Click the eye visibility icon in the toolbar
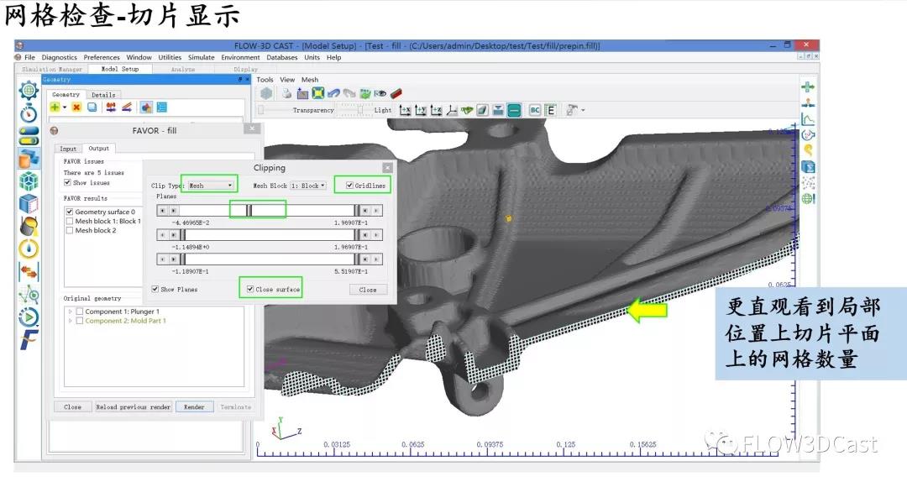 [x=380, y=93]
